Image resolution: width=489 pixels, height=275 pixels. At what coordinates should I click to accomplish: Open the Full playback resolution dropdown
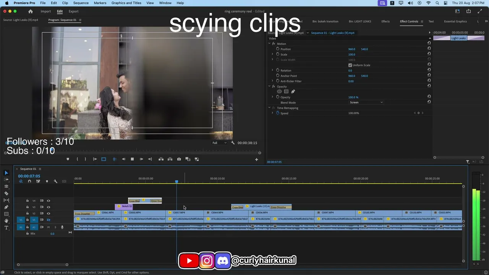[x=219, y=143]
